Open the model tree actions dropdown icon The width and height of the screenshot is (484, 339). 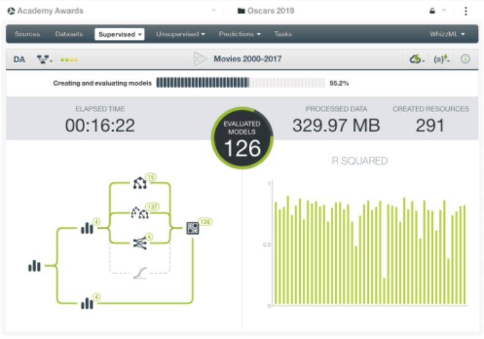[45, 59]
